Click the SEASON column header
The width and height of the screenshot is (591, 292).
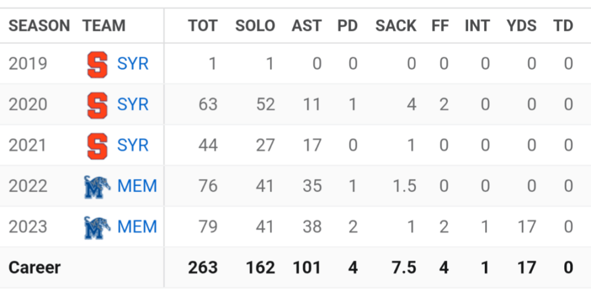[x=39, y=26]
